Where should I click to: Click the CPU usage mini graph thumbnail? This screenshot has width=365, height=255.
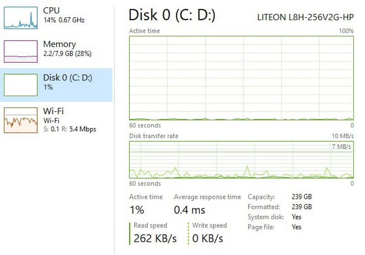pos(21,18)
